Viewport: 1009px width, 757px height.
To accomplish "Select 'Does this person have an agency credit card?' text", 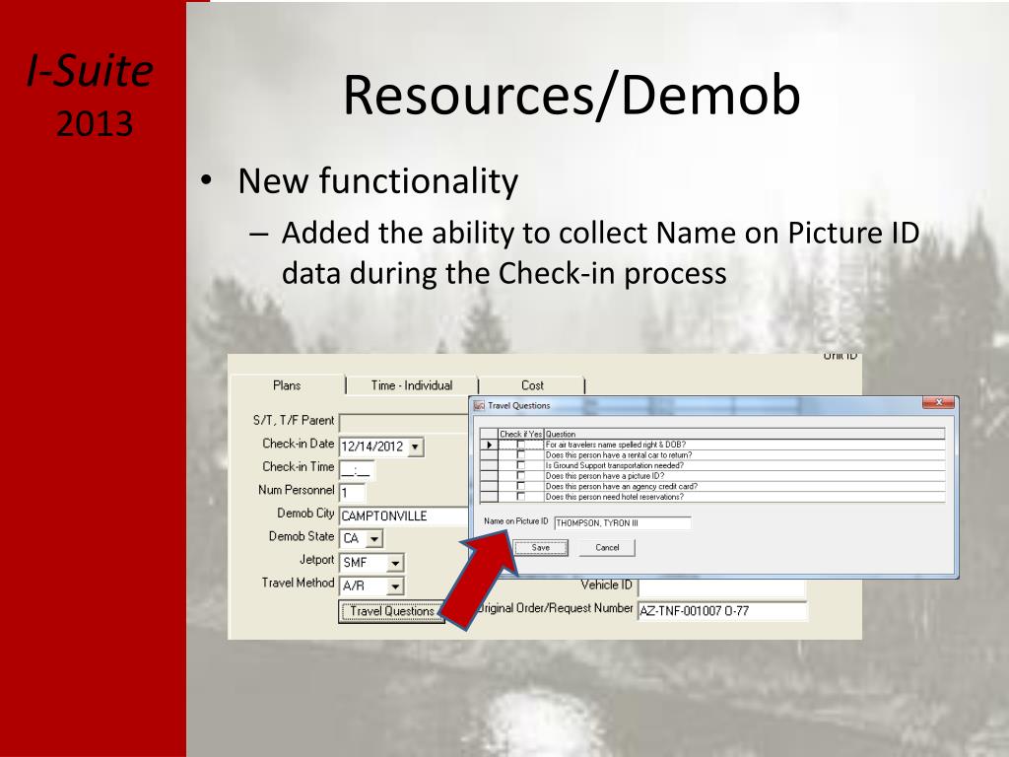I will click(622, 487).
